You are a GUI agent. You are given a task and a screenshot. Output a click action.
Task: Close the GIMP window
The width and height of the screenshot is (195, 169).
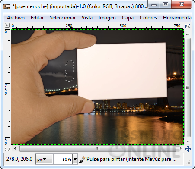pos(182,5)
